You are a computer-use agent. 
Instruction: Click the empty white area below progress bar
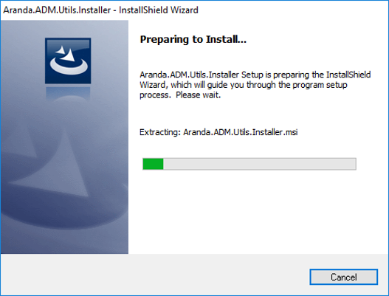coord(258,211)
